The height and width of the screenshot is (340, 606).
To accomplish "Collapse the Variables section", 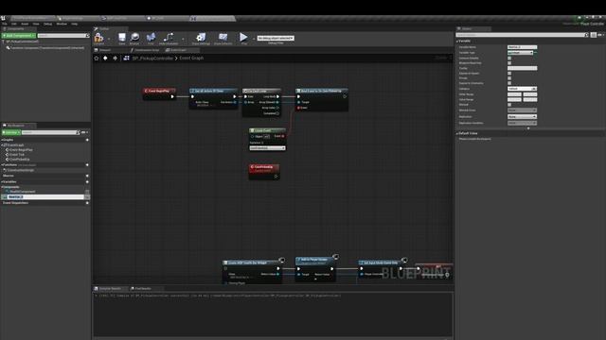I will [2, 181].
